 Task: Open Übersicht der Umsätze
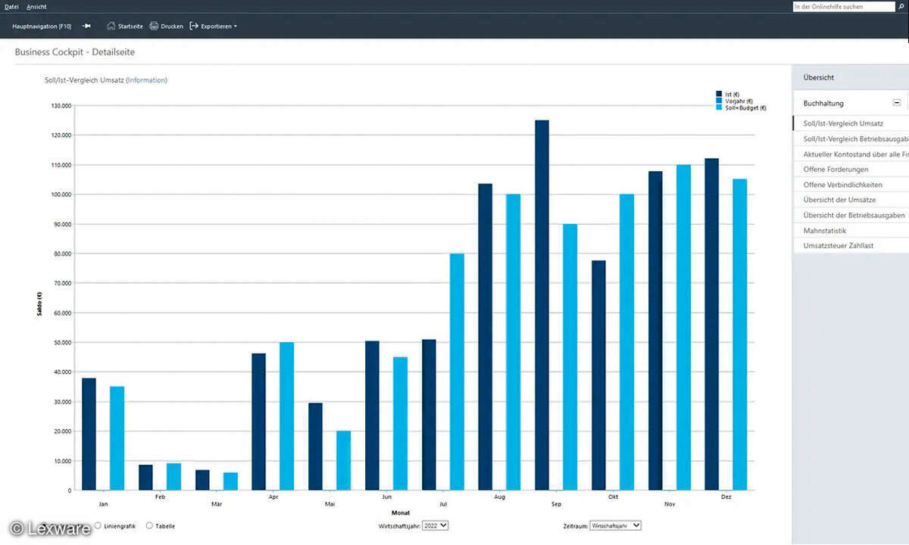[x=851, y=200]
